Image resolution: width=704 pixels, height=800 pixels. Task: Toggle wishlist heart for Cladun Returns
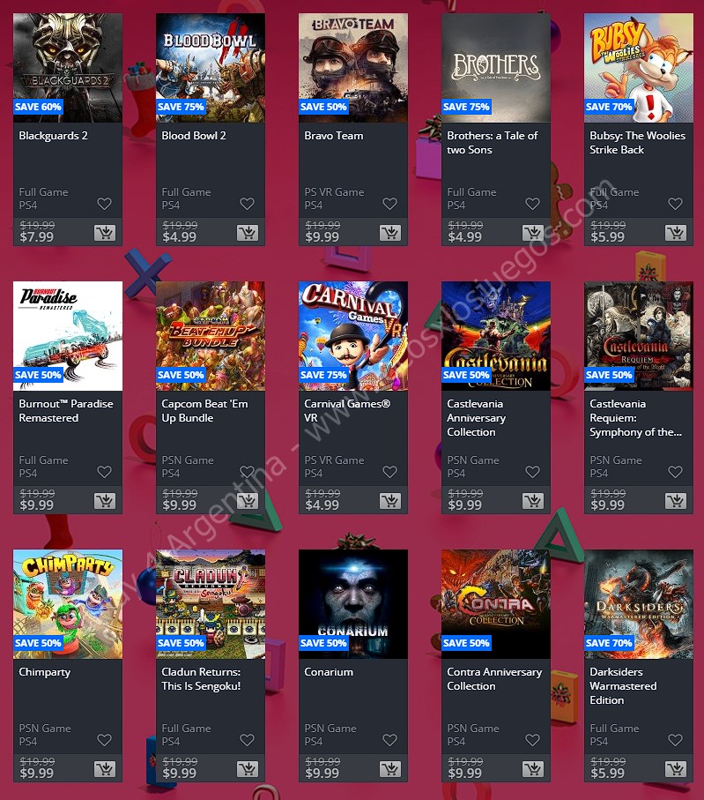click(x=248, y=740)
